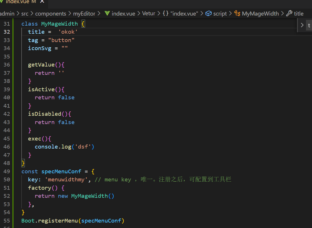The image size is (312, 228).
Task: Click the script module cube icon
Action: [208, 13]
